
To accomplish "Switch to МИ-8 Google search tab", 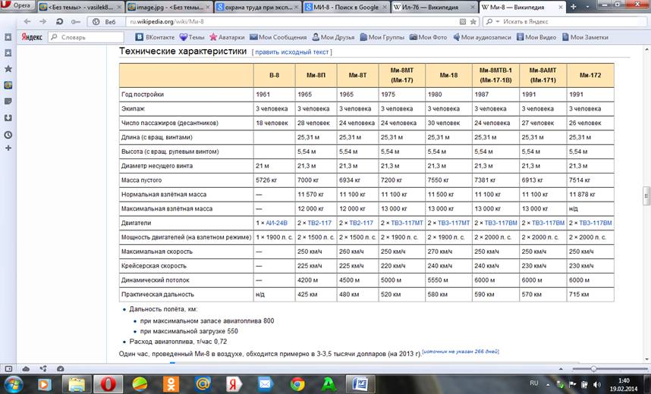I will tap(342, 7).
